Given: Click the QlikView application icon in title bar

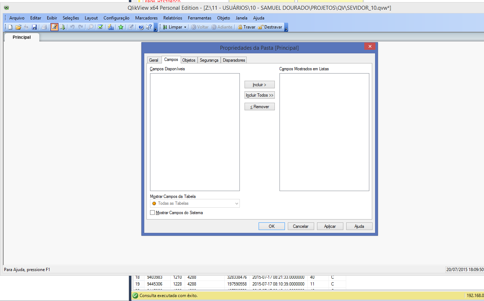Looking at the screenshot, I should click(x=6, y=8).
